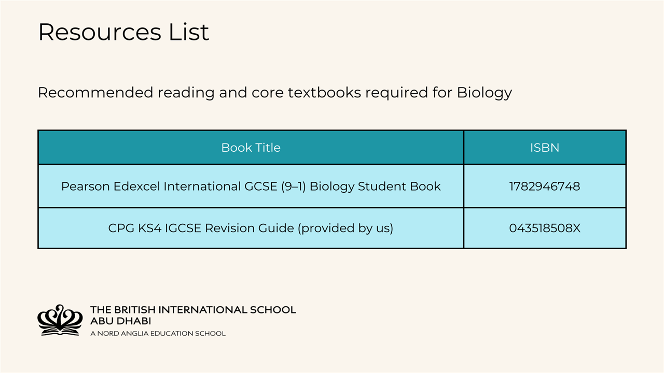Click the school crest logo icon
This screenshot has width=664, height=373.
tap(60, 320)
